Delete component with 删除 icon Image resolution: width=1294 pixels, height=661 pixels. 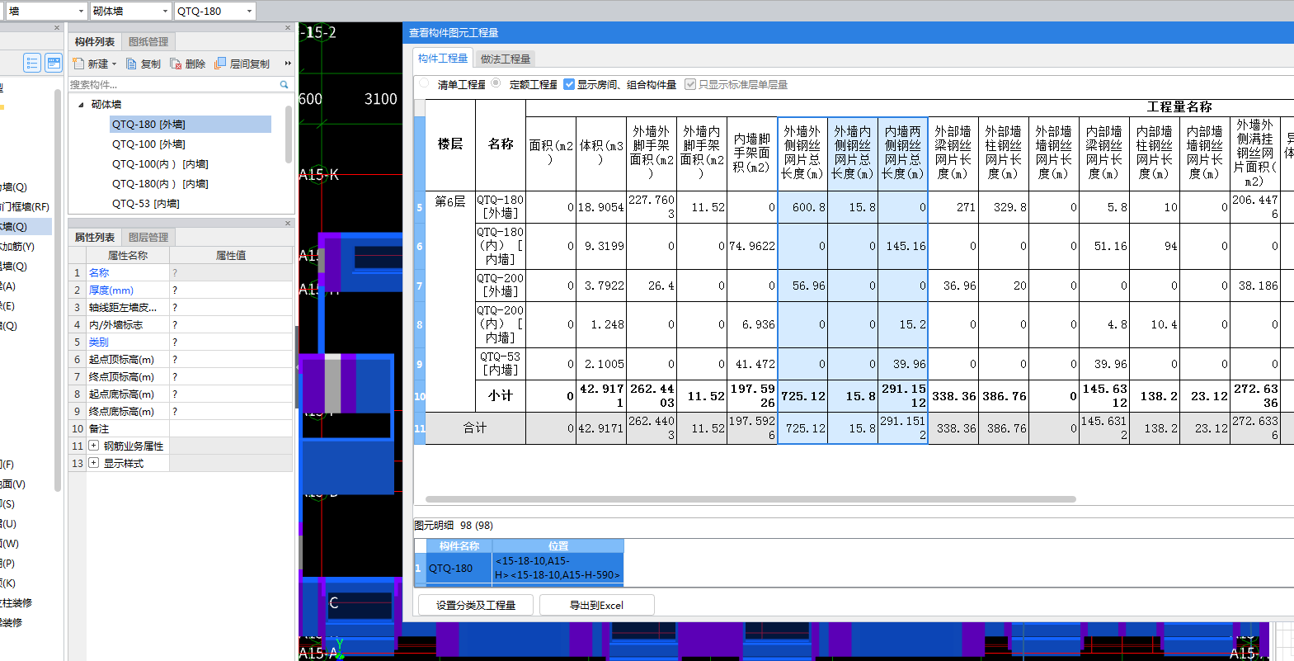click(x=176, y=64)
